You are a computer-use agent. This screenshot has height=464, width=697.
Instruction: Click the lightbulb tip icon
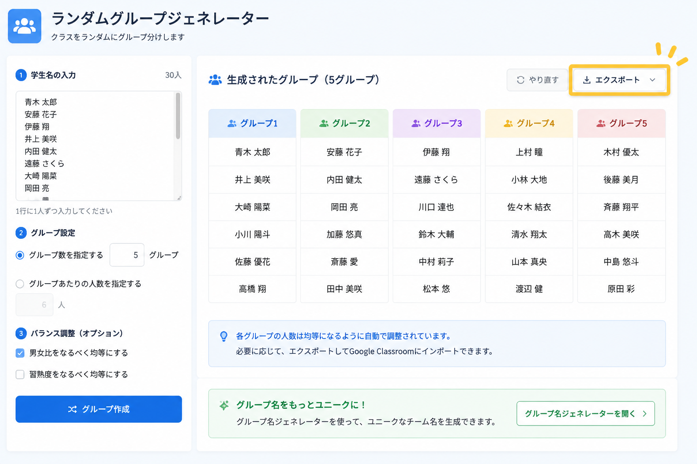(224, 336)
